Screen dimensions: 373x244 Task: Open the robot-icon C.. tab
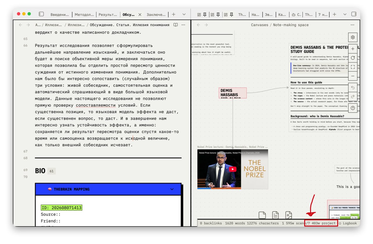[x=296, y=14]
